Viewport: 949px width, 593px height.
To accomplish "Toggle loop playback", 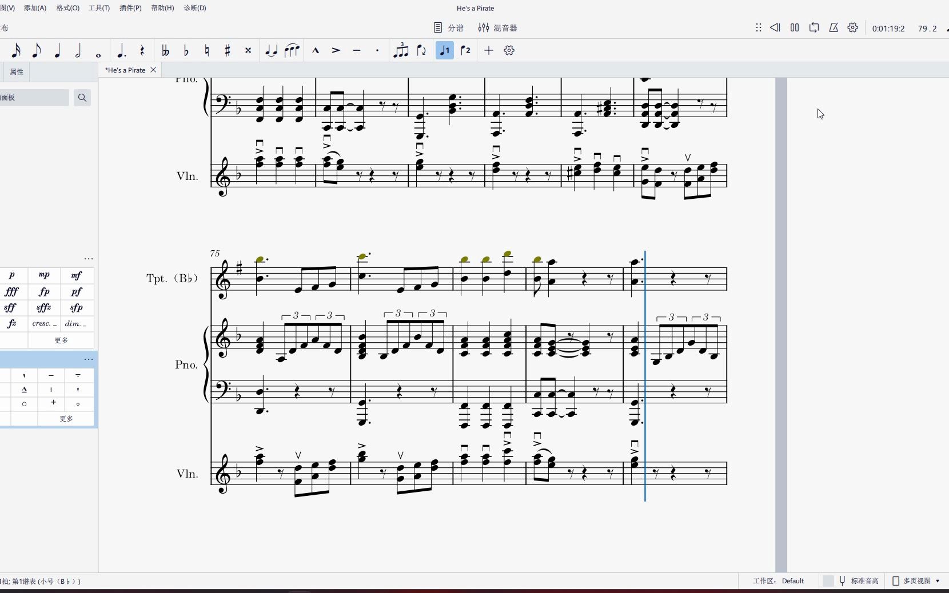I will coord(814,27).
